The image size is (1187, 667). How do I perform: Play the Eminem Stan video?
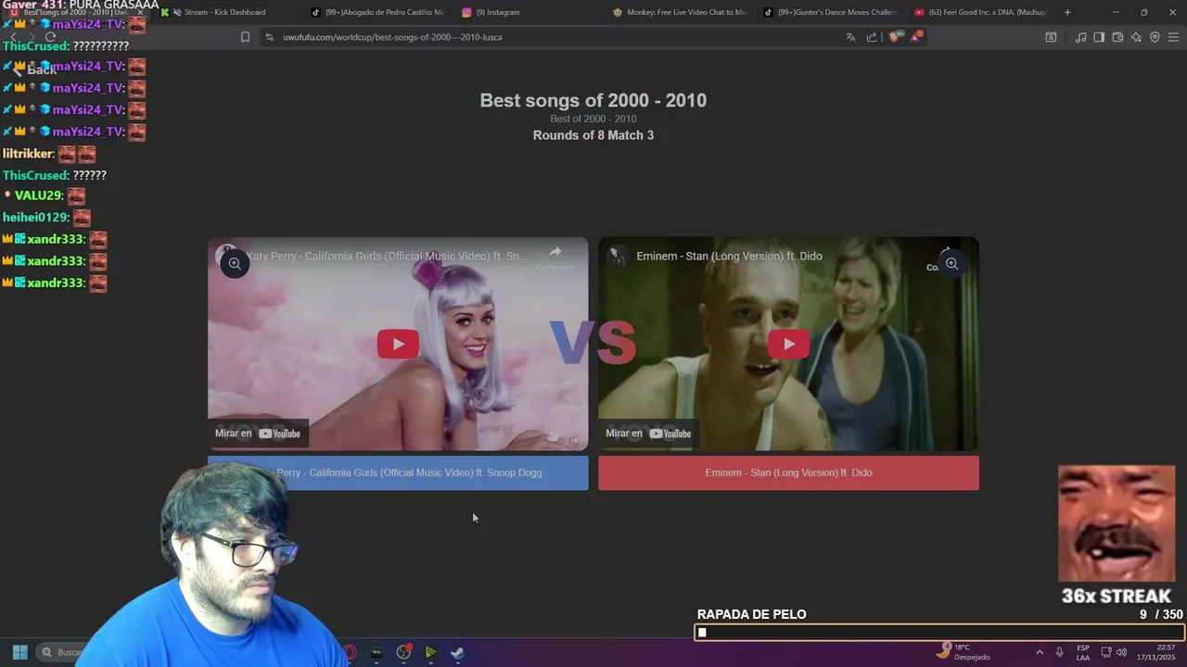[788, 344]
